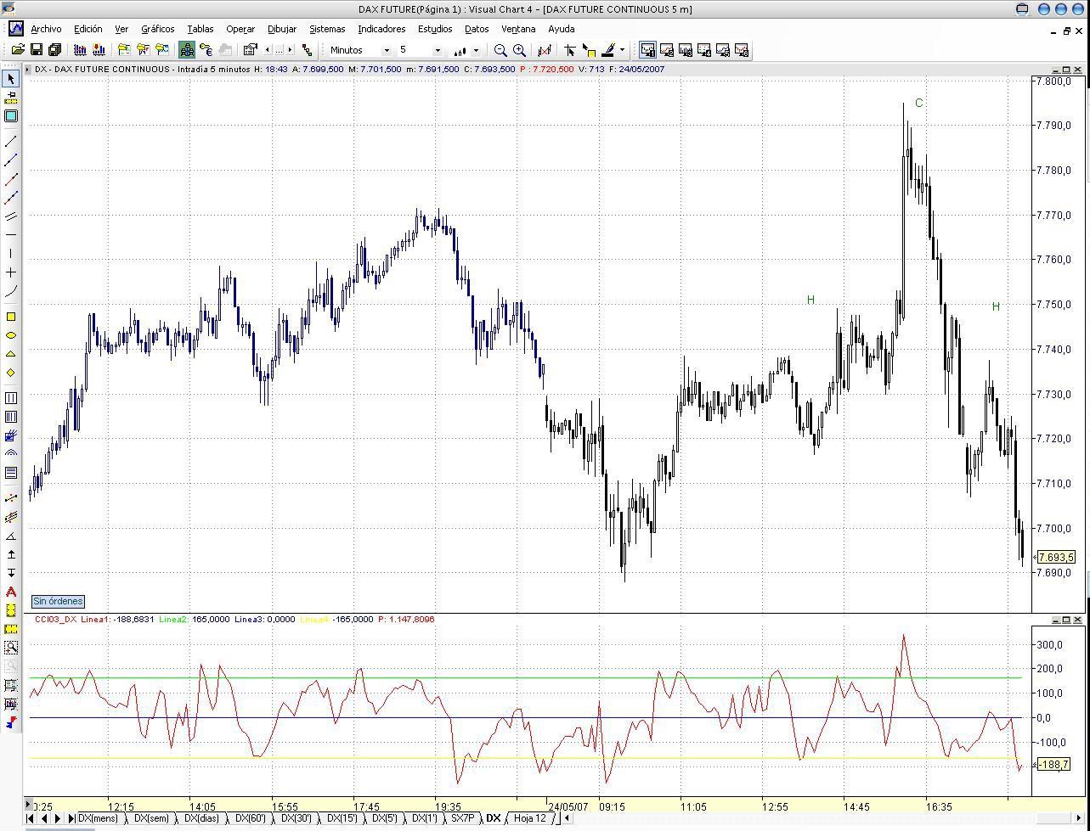Viewport: 1090px width, 831px height.
Task: Select the crosshair plus tool
Action: click(x=11, y=272)
